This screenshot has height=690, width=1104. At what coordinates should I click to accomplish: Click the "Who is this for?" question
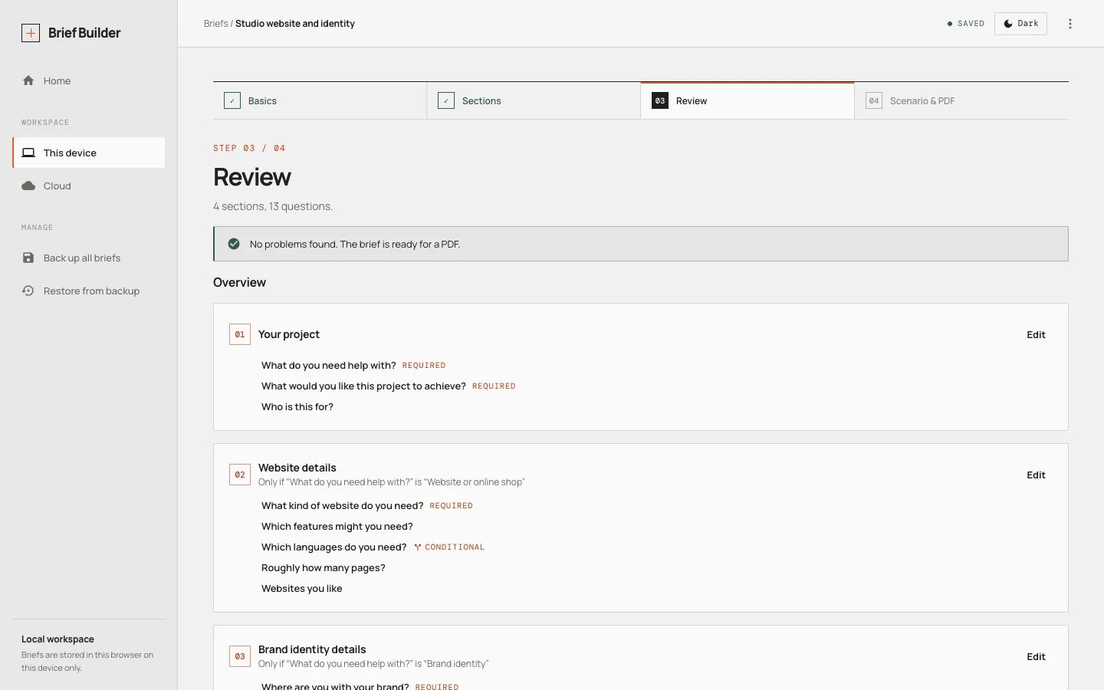tap(297, 407)
